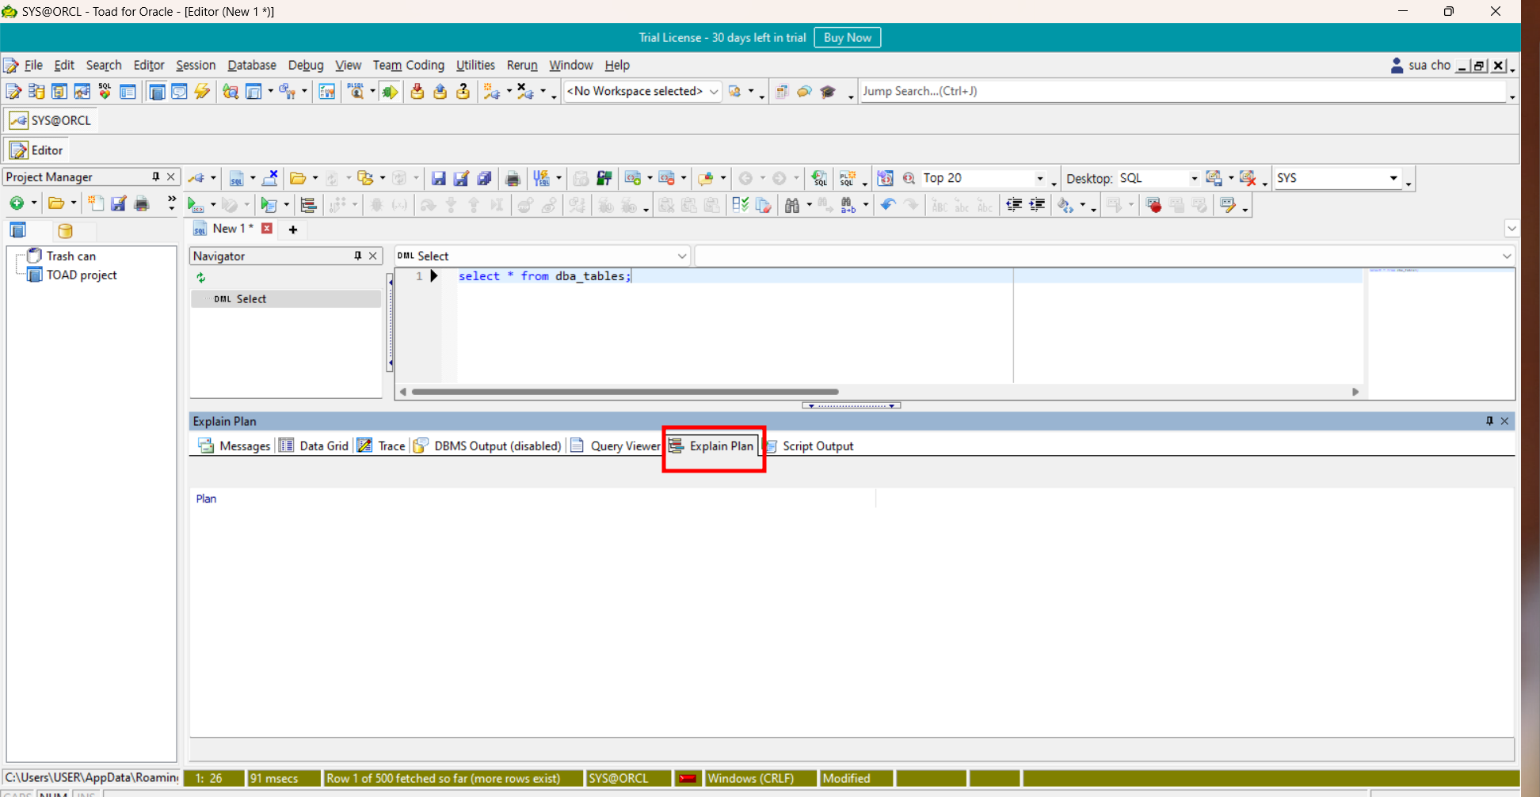Open the DML Select navigation dropdown
The width and height of the screenshot is (1540, 797).
click(x=681, y=256)
